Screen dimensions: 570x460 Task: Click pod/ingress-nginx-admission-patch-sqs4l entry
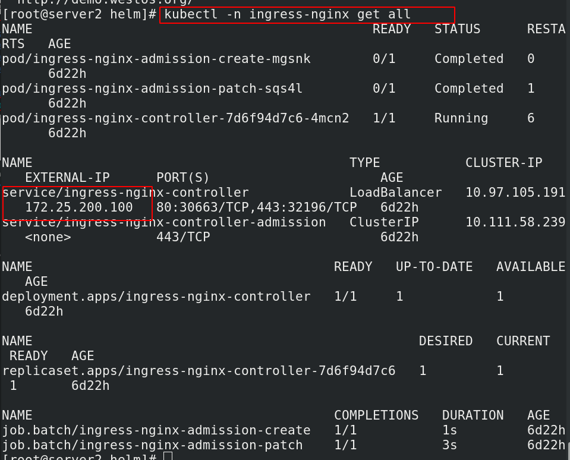(x=152, y=89)
